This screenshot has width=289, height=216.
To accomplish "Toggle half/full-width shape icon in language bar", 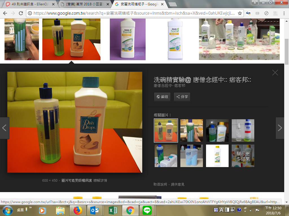I will click(227, 210).
